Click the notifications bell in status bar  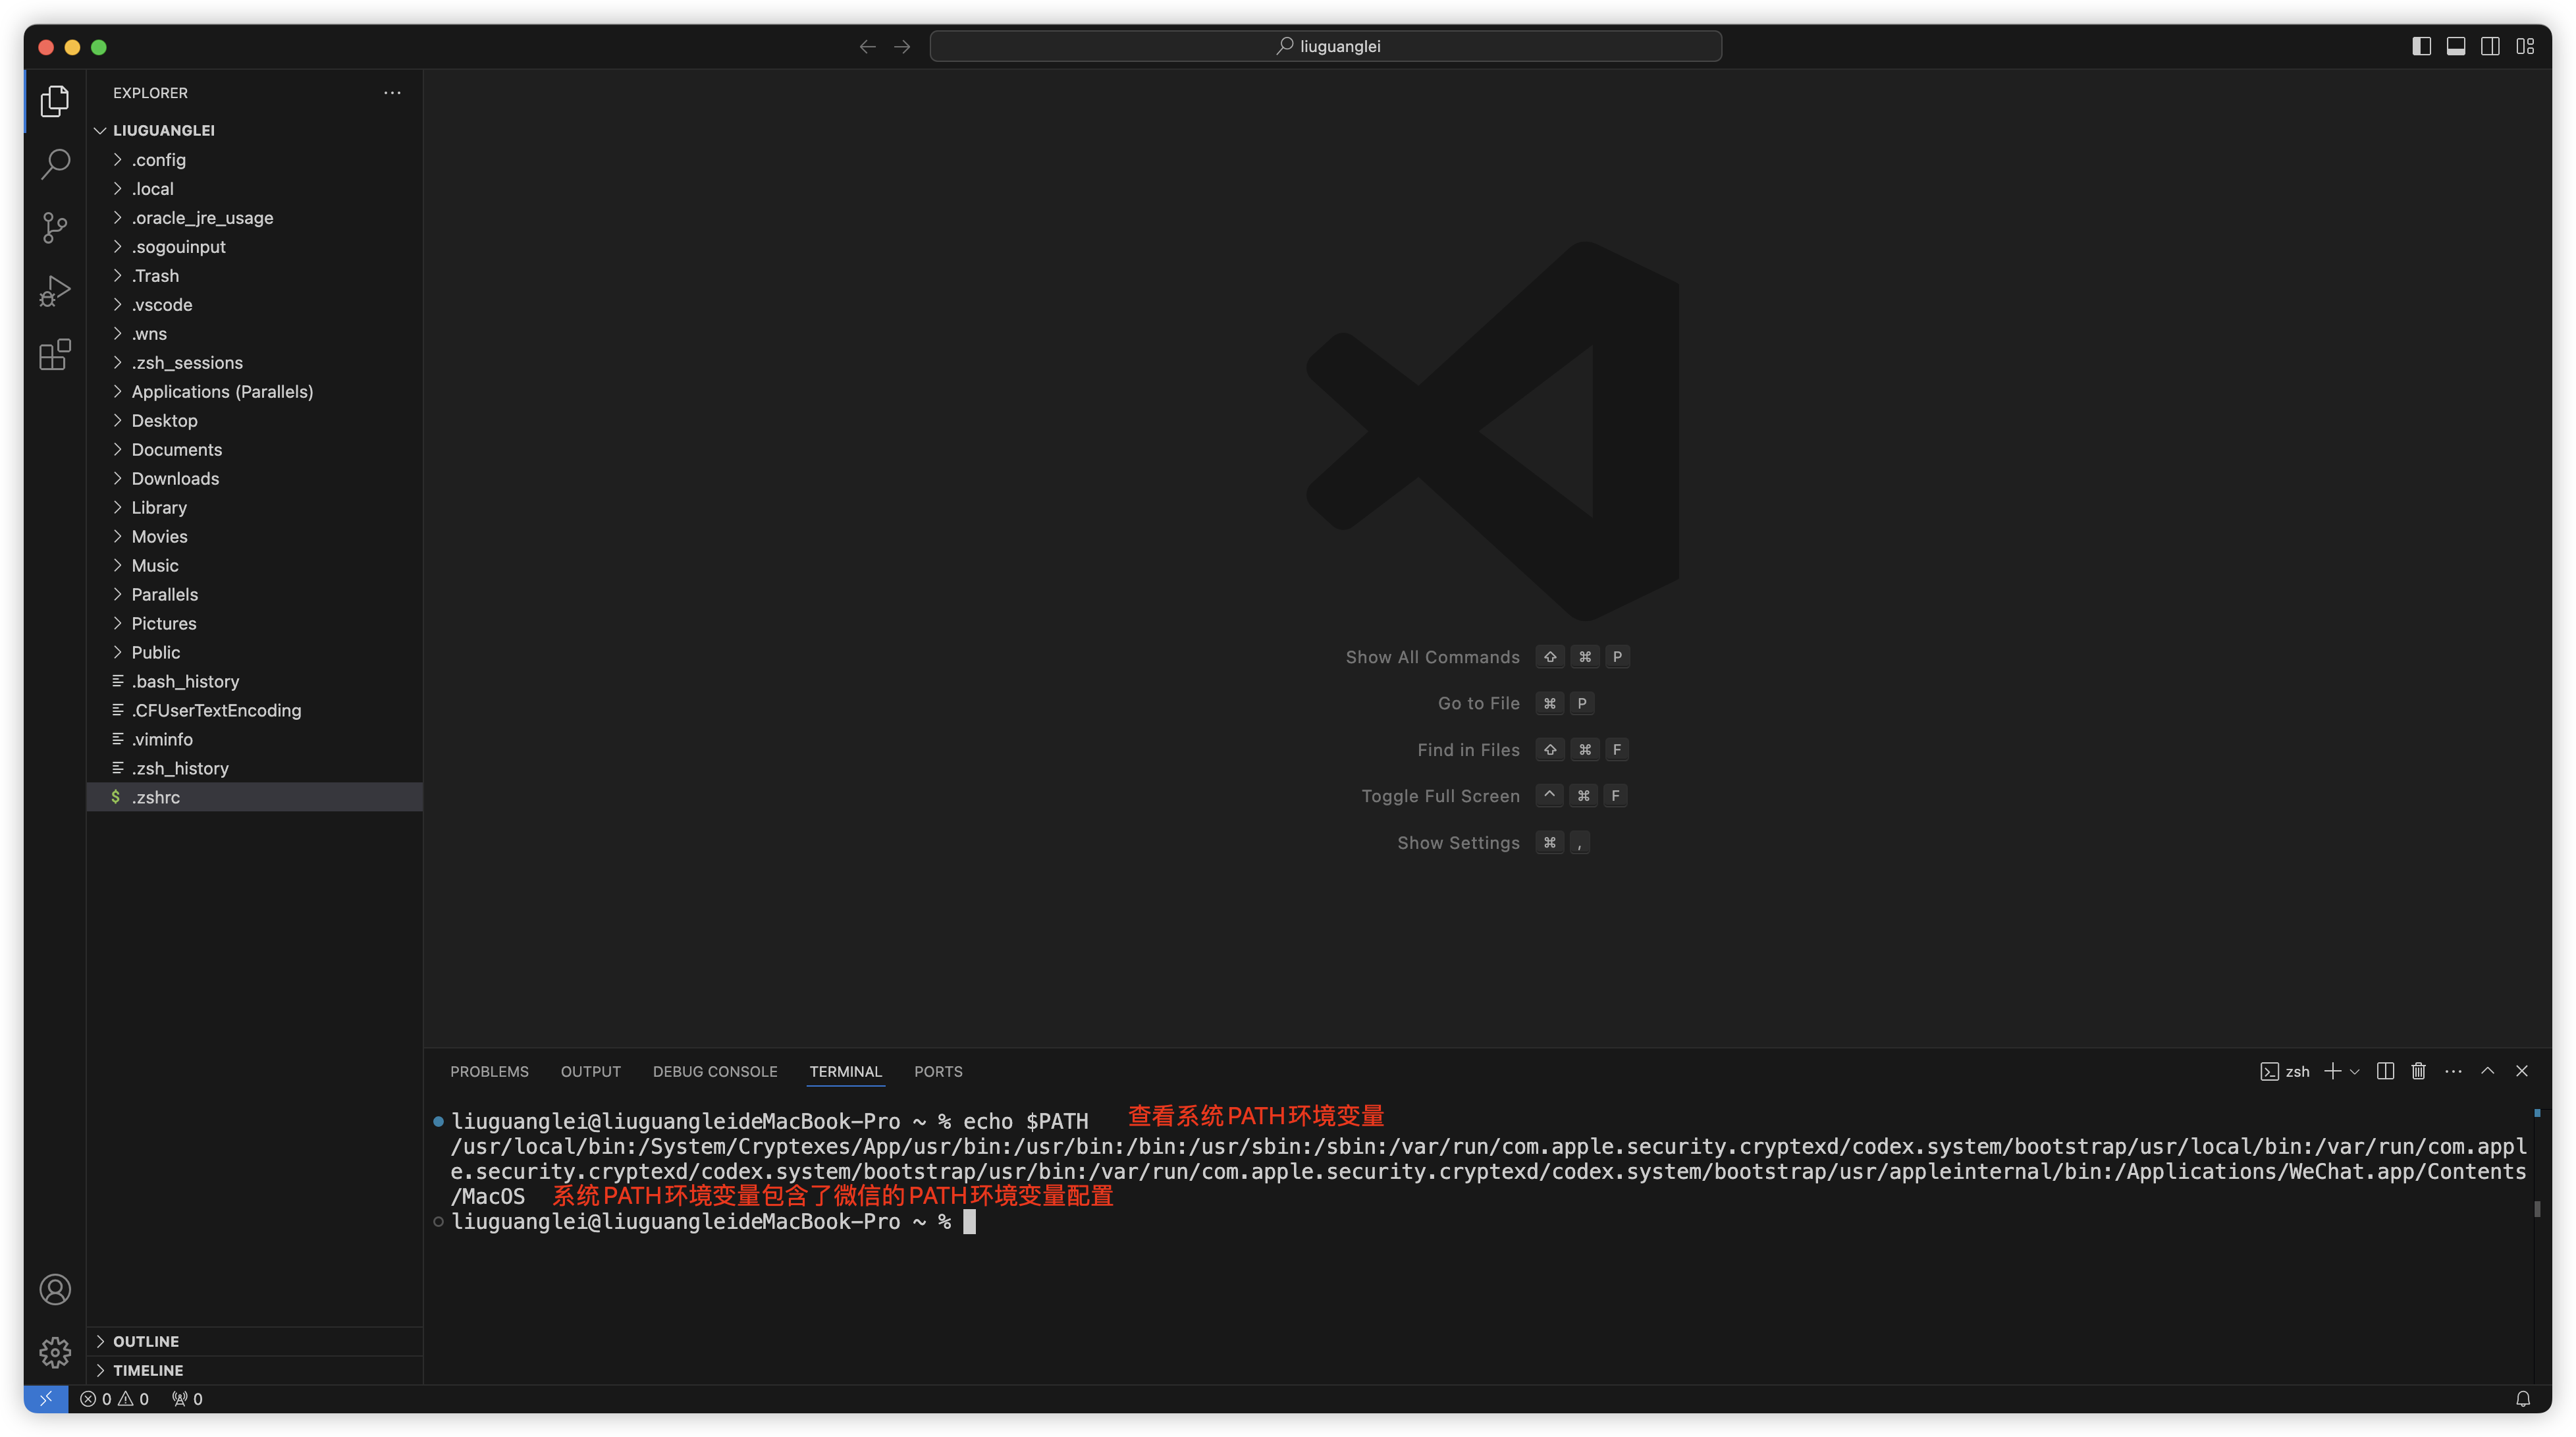[2522, 1399]
